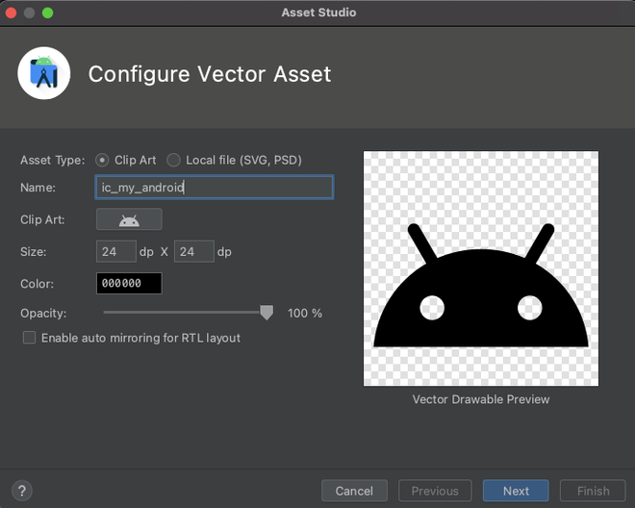Click the Opacity slider track
The image size is (635, 508).
point(183,313)
